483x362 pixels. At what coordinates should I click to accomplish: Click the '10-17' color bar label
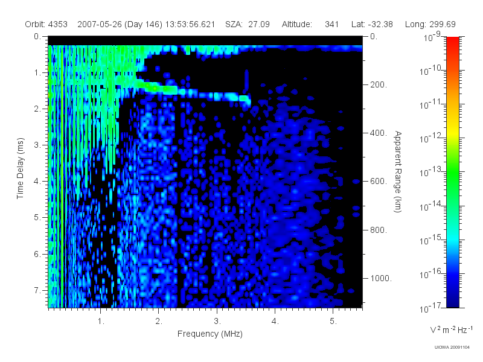[x=430, y=308]
